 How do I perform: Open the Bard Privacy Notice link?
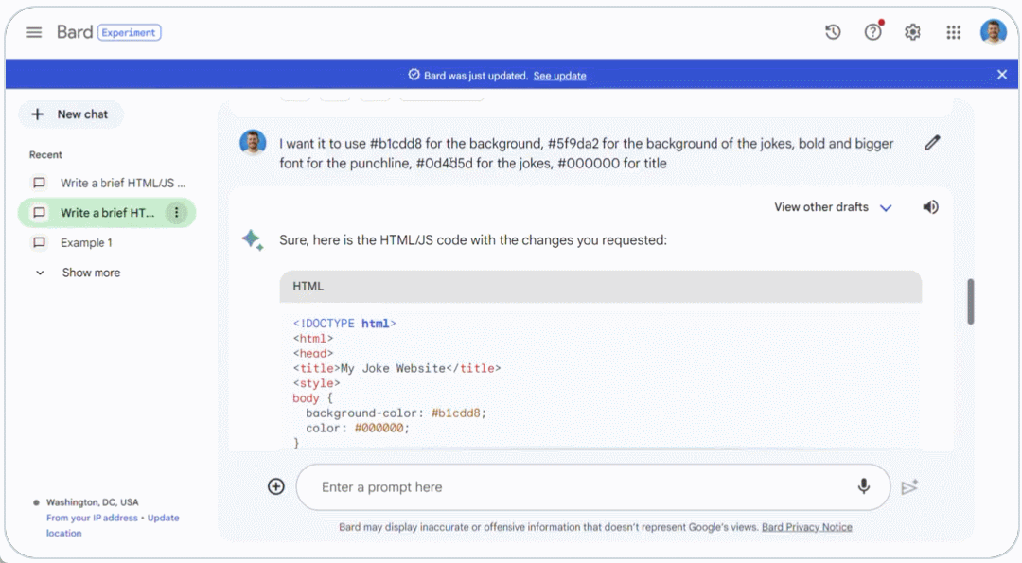pyautogui.click(x=806, y=527)
